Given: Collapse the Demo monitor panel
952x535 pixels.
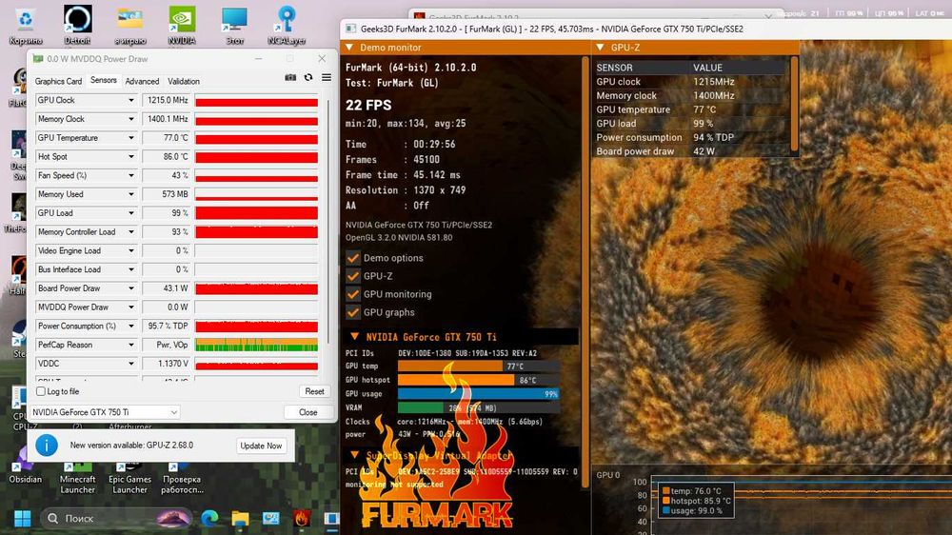Looking at the screenshot, I should tap(349, 48).
